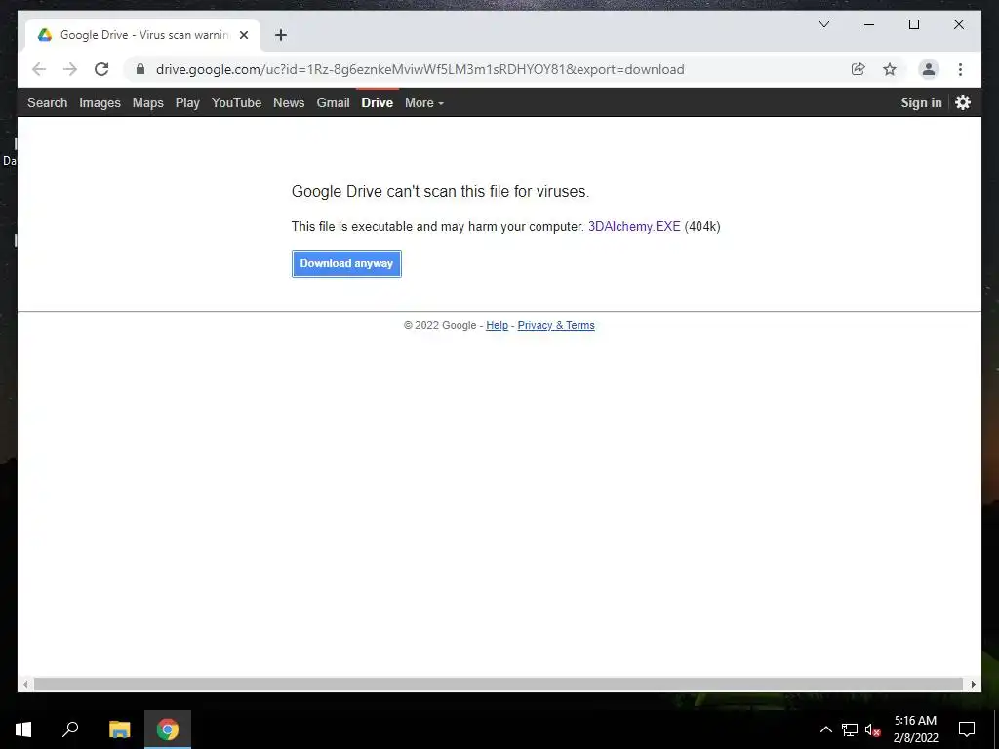
Task: Click the horizontal scrollbar track
Action: pos(499,684)
